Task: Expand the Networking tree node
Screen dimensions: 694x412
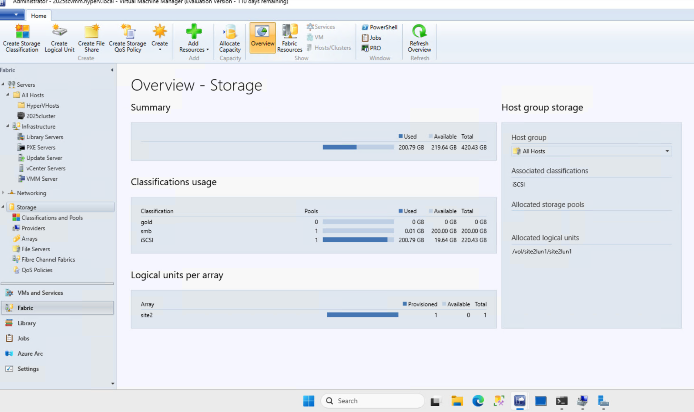Action: point(3,193)
